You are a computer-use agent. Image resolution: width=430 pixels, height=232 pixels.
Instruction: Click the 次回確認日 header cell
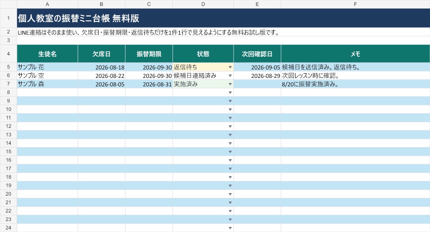coord(257,54)
